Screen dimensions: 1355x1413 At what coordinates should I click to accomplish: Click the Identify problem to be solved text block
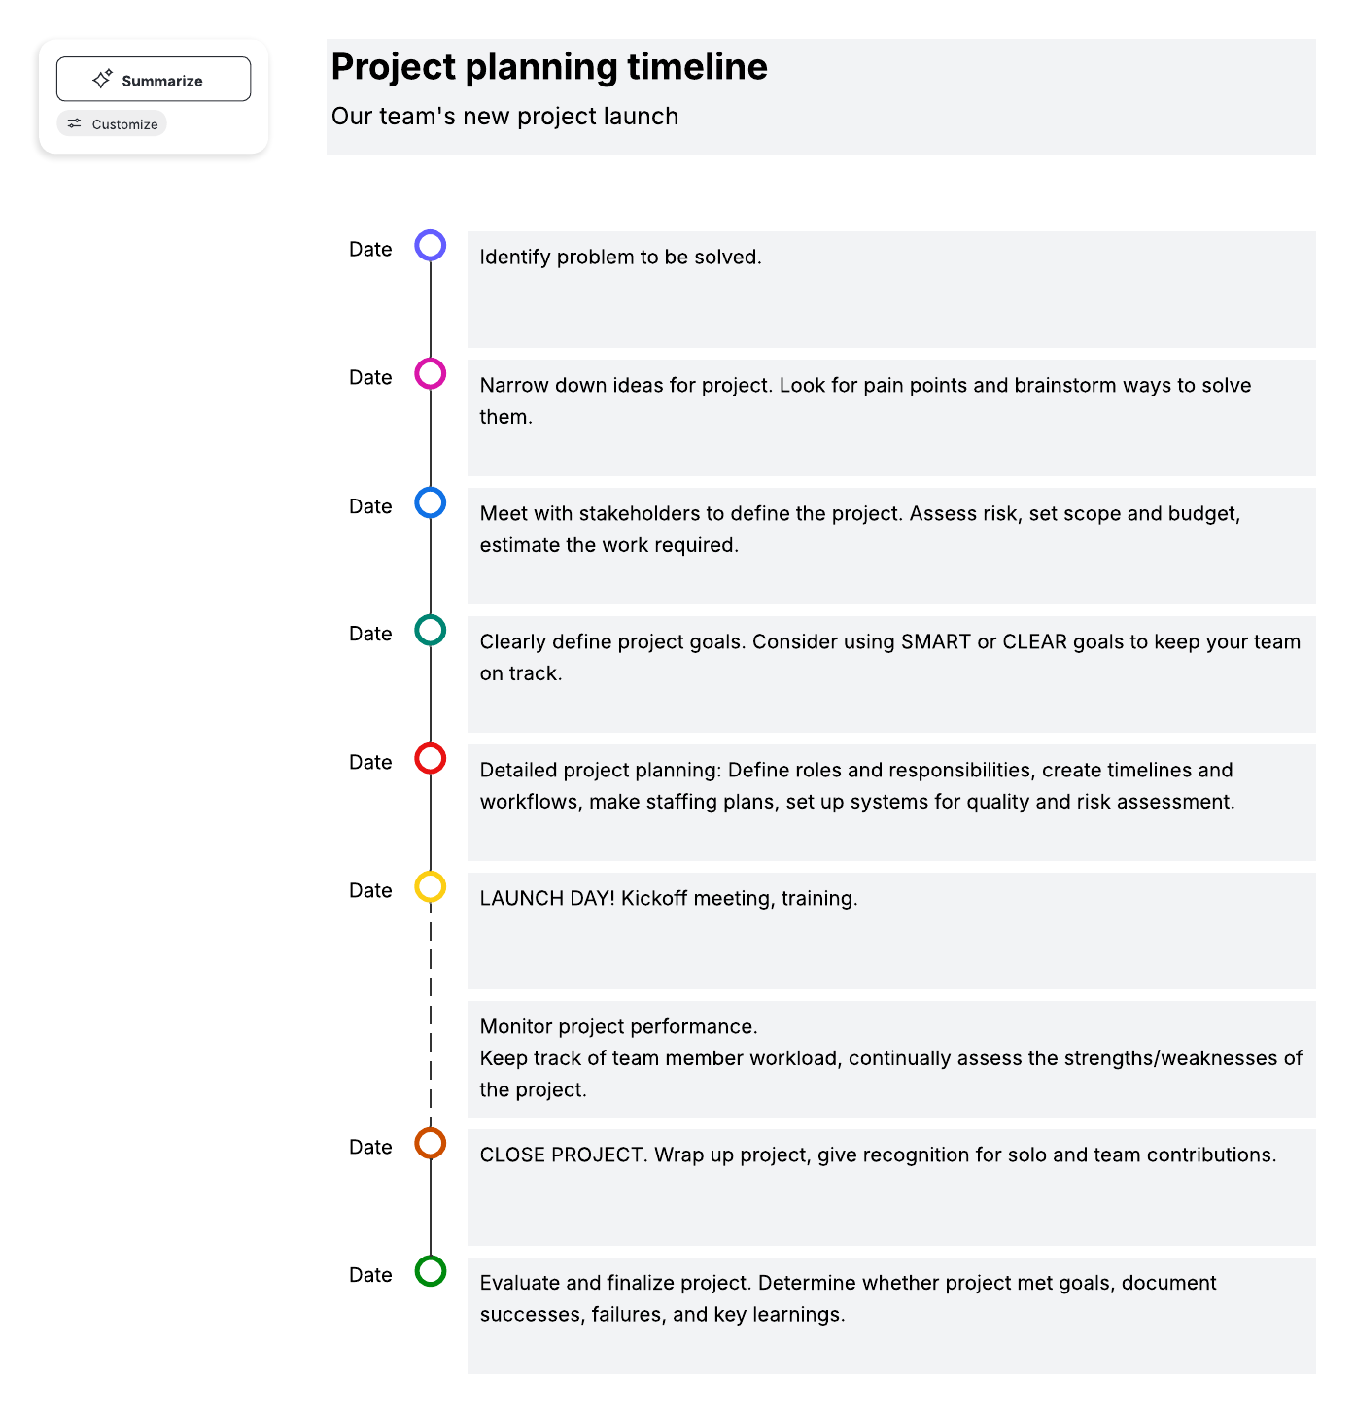point(890,290)
